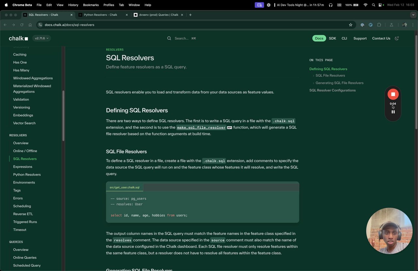Toggle dark mode moon icon
Screen dimensions: 418x271
[x=397, y=38]
